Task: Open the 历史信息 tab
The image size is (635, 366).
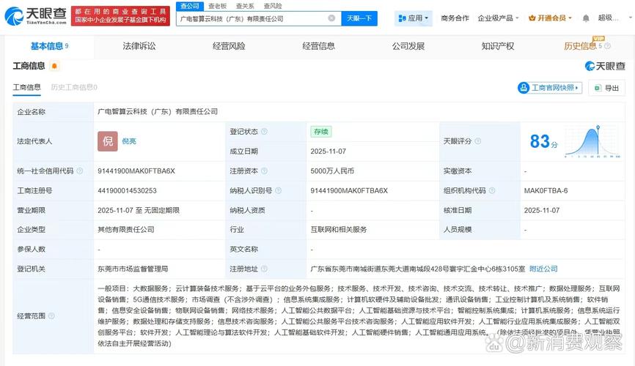Action: pyautogui.click(x=580, y=46)
